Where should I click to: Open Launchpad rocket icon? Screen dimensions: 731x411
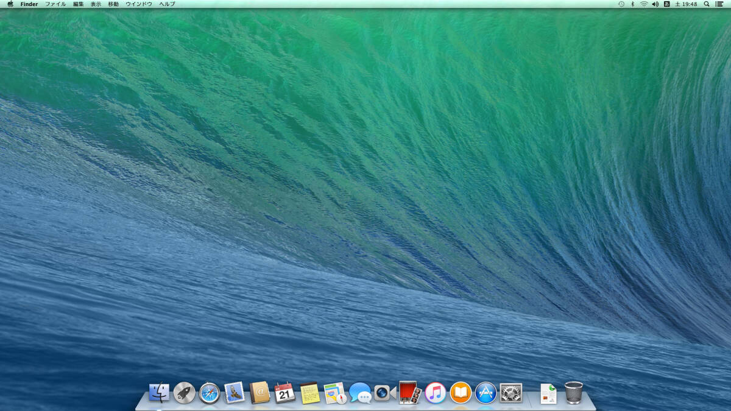[x=184, y=393]
